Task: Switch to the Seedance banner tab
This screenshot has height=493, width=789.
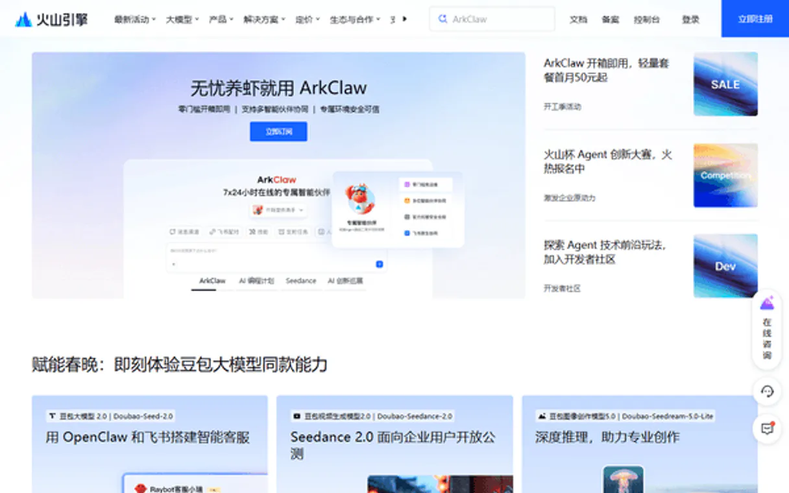Action: (x=301, y=281)
